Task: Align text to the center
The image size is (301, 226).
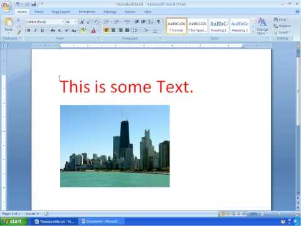Action: [114, 31]
